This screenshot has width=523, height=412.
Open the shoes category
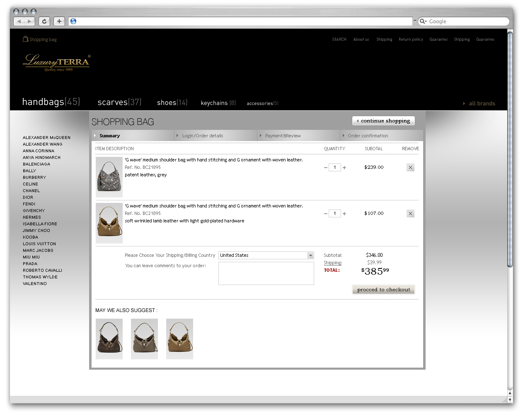pyautogui.click(x=172, y=102)
